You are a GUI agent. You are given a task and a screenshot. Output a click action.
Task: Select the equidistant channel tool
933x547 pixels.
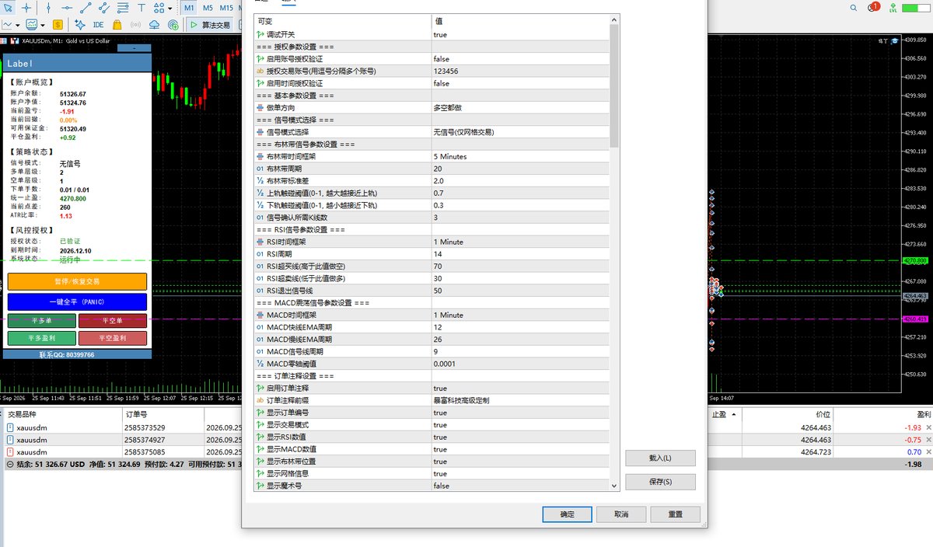tap(103, 8)
